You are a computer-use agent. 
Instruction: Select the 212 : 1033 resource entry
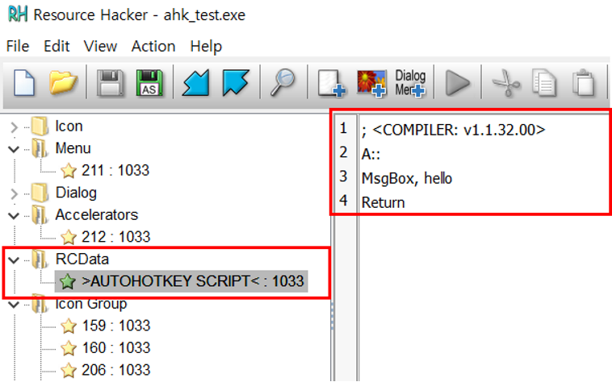pyautogui.click(x=116, y=237)
